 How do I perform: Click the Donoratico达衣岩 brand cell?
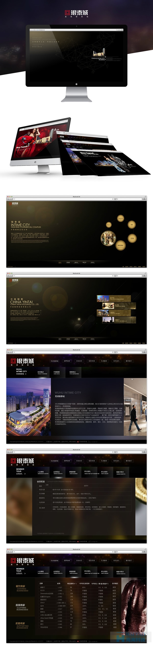47,594
